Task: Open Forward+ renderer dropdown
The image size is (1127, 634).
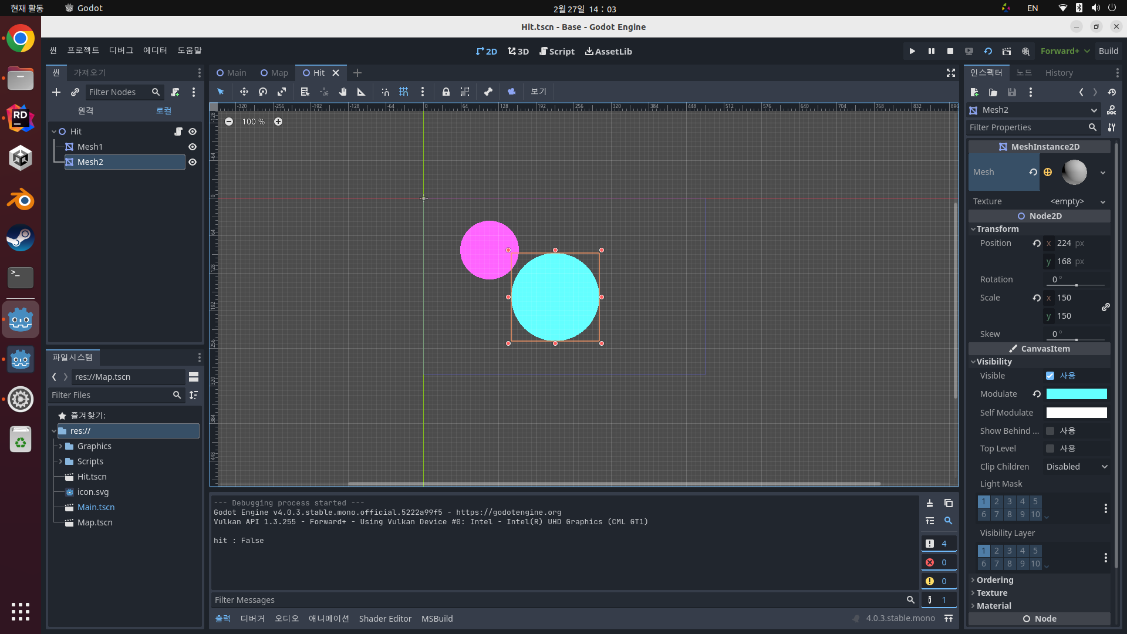Action: click(1065, 51)
